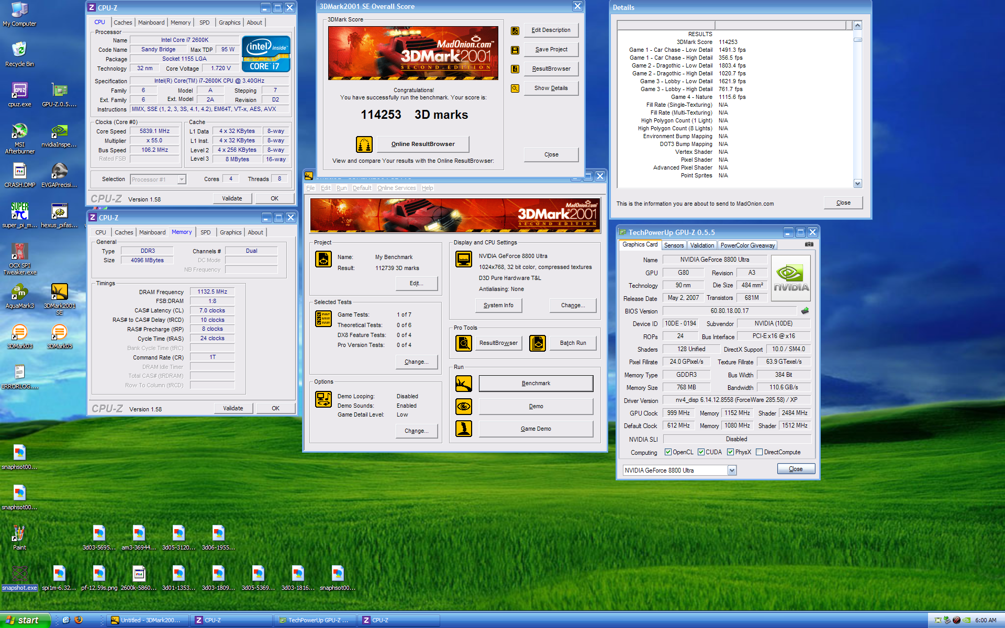Toggle the DirectCompute checkbox in GPU-Z

point(759,452)
